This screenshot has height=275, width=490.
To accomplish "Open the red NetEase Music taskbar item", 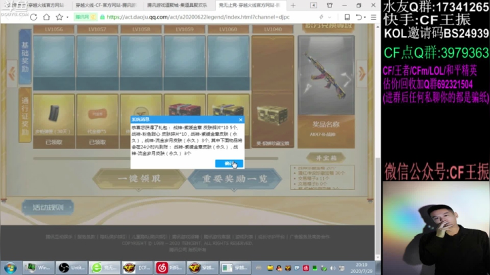I will [170, 268].
